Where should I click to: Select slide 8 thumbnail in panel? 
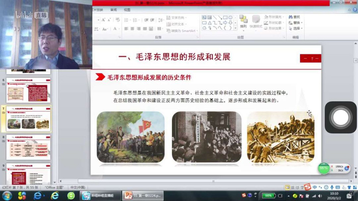28,147
